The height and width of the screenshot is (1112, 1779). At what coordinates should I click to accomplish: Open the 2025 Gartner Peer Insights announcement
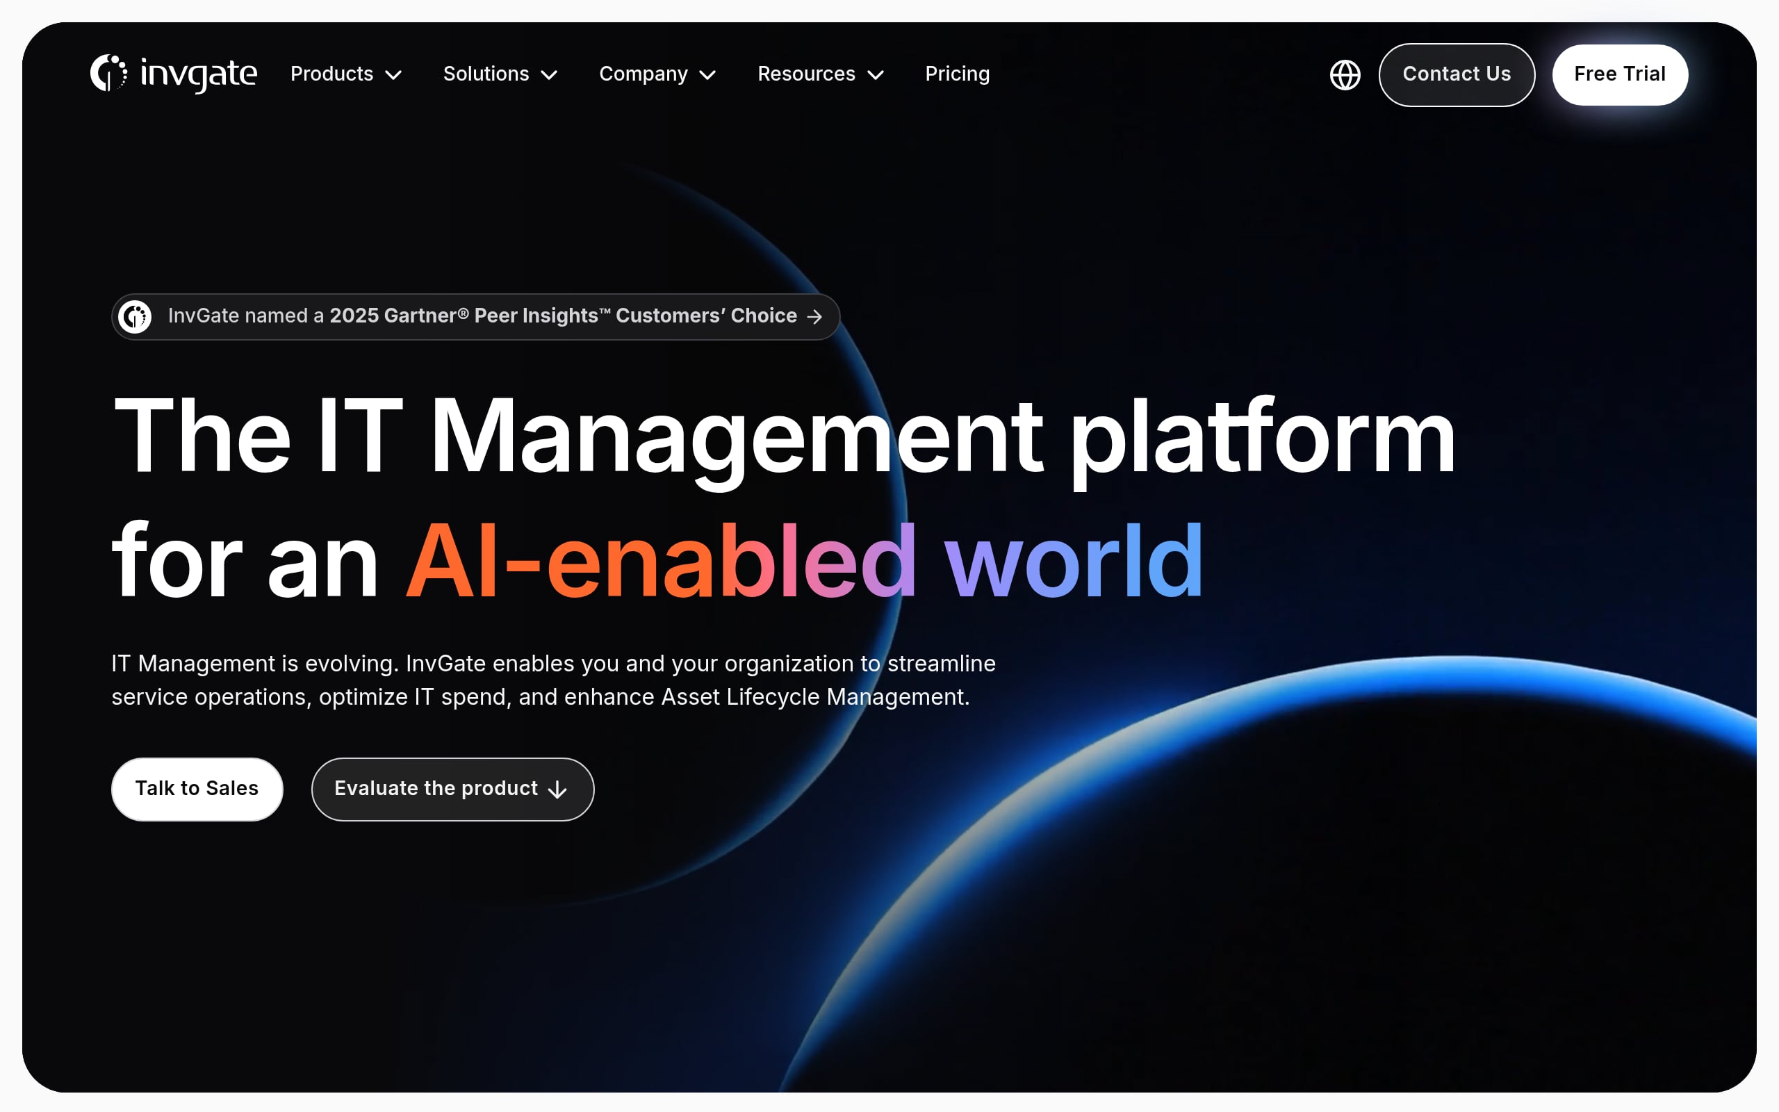tap(475, 316)
